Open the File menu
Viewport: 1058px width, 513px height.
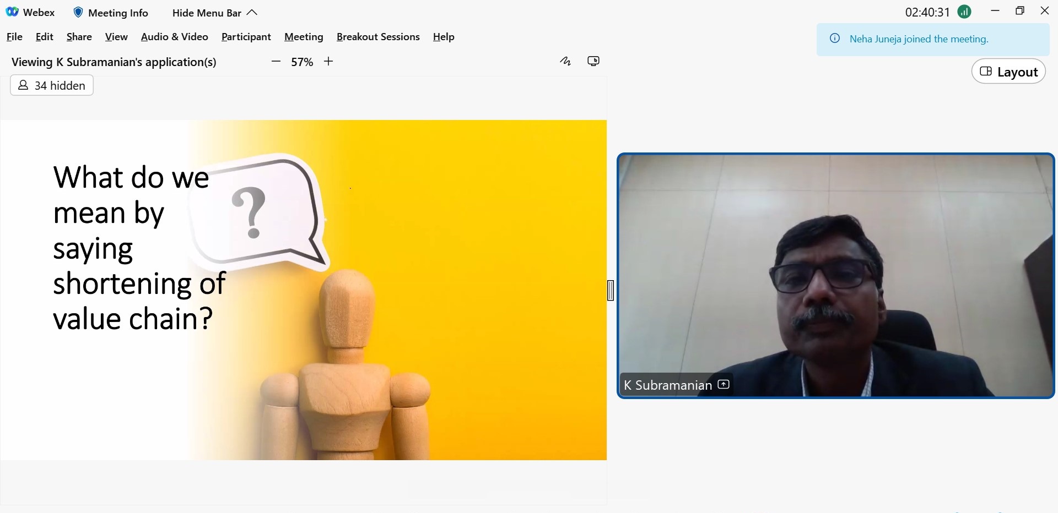point(14,37)
